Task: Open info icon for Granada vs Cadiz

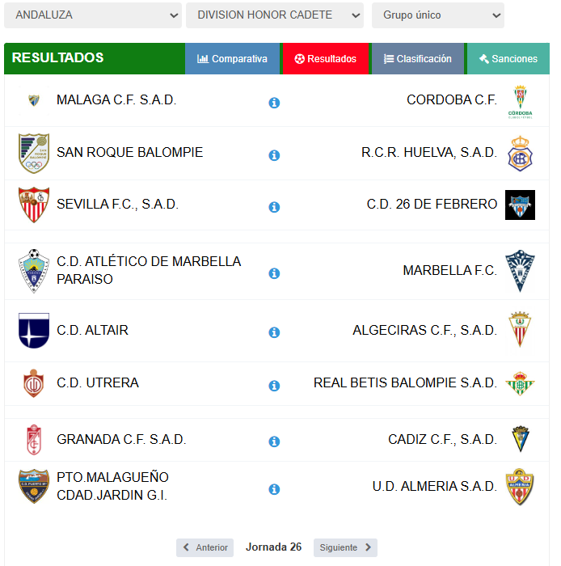Action: pos(274,441)
